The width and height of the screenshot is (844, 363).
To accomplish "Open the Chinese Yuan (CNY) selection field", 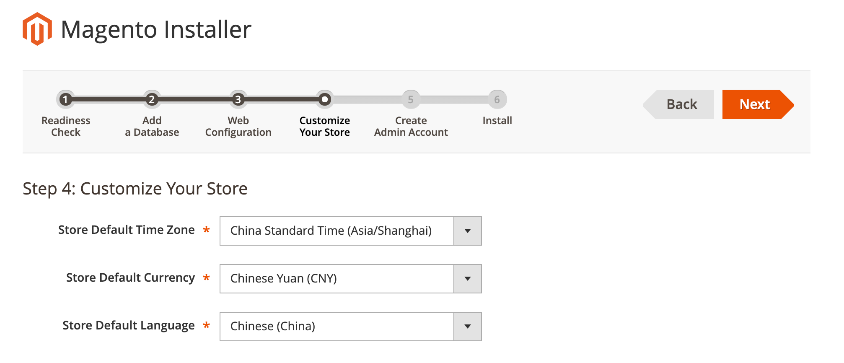I will [x=351, y=279].
